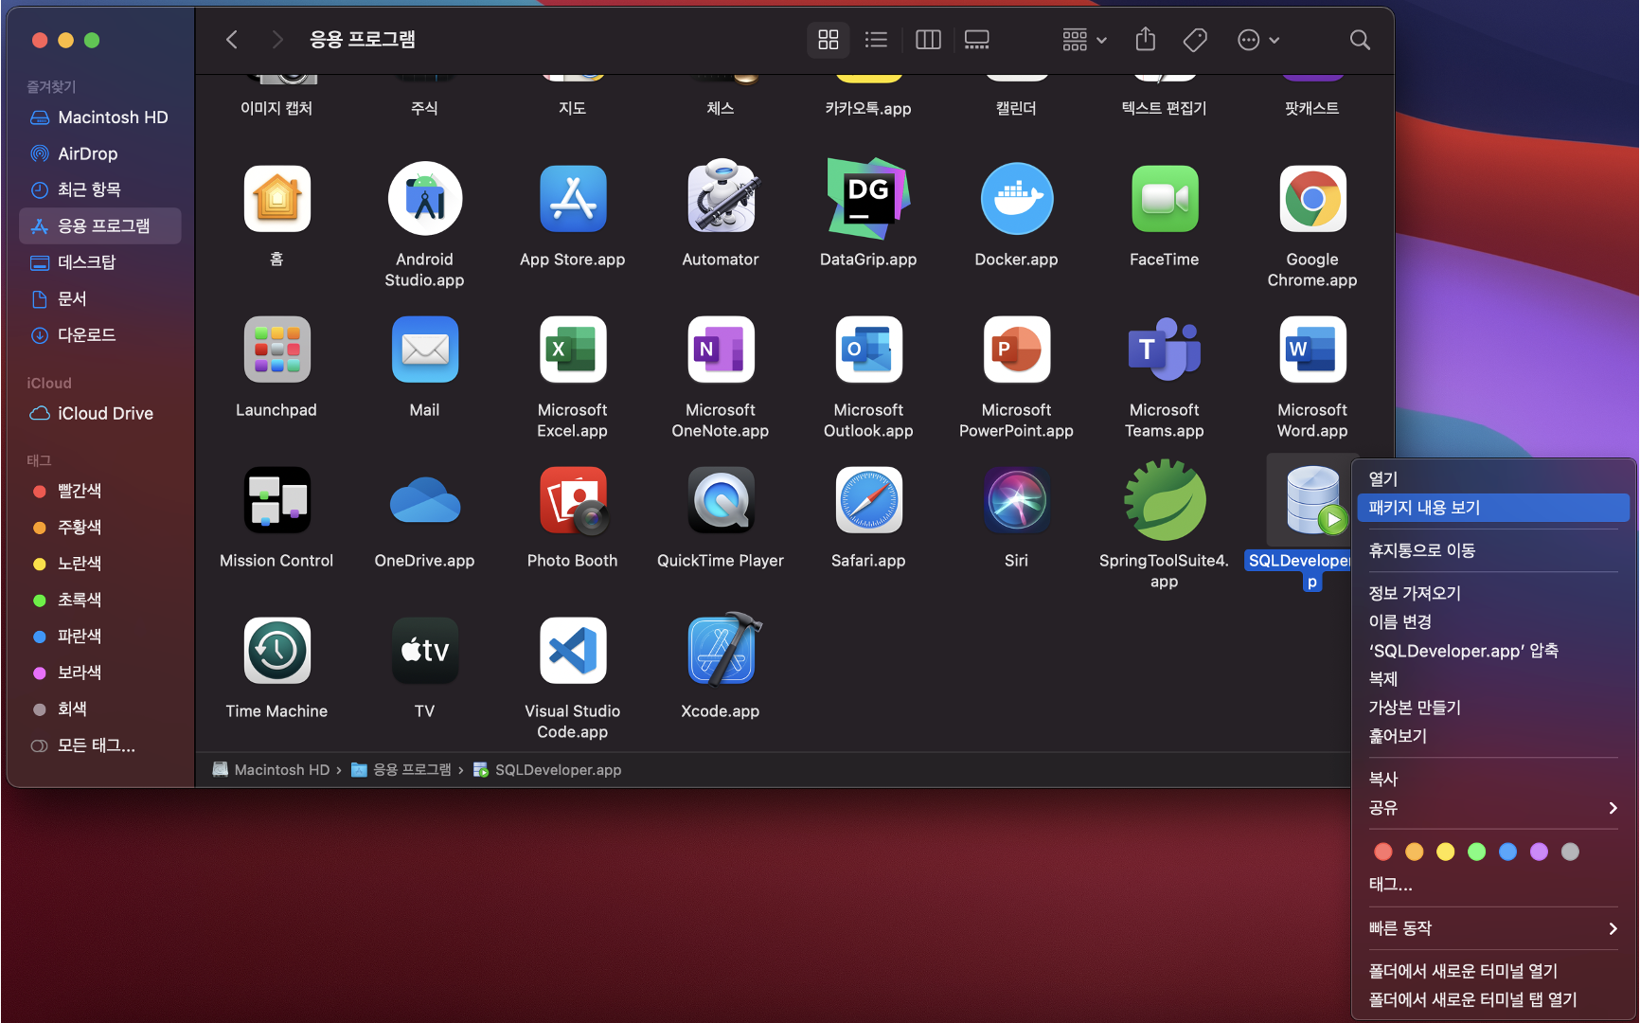Click the Siri app icon
The width and height of the screenshot is (1640, 1023).
click(x=1016, y=500)
